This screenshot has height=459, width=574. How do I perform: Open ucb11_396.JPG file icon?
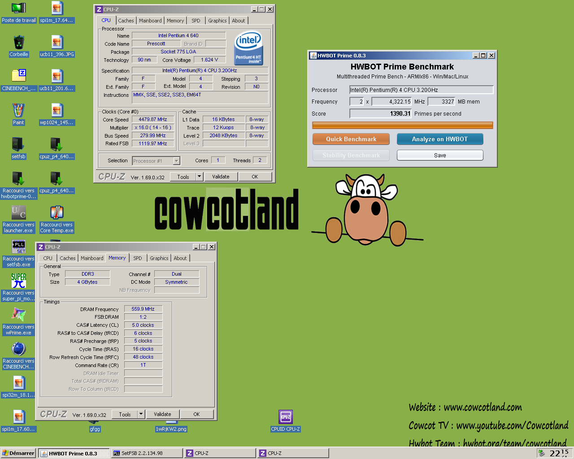[x=57, y=46]
